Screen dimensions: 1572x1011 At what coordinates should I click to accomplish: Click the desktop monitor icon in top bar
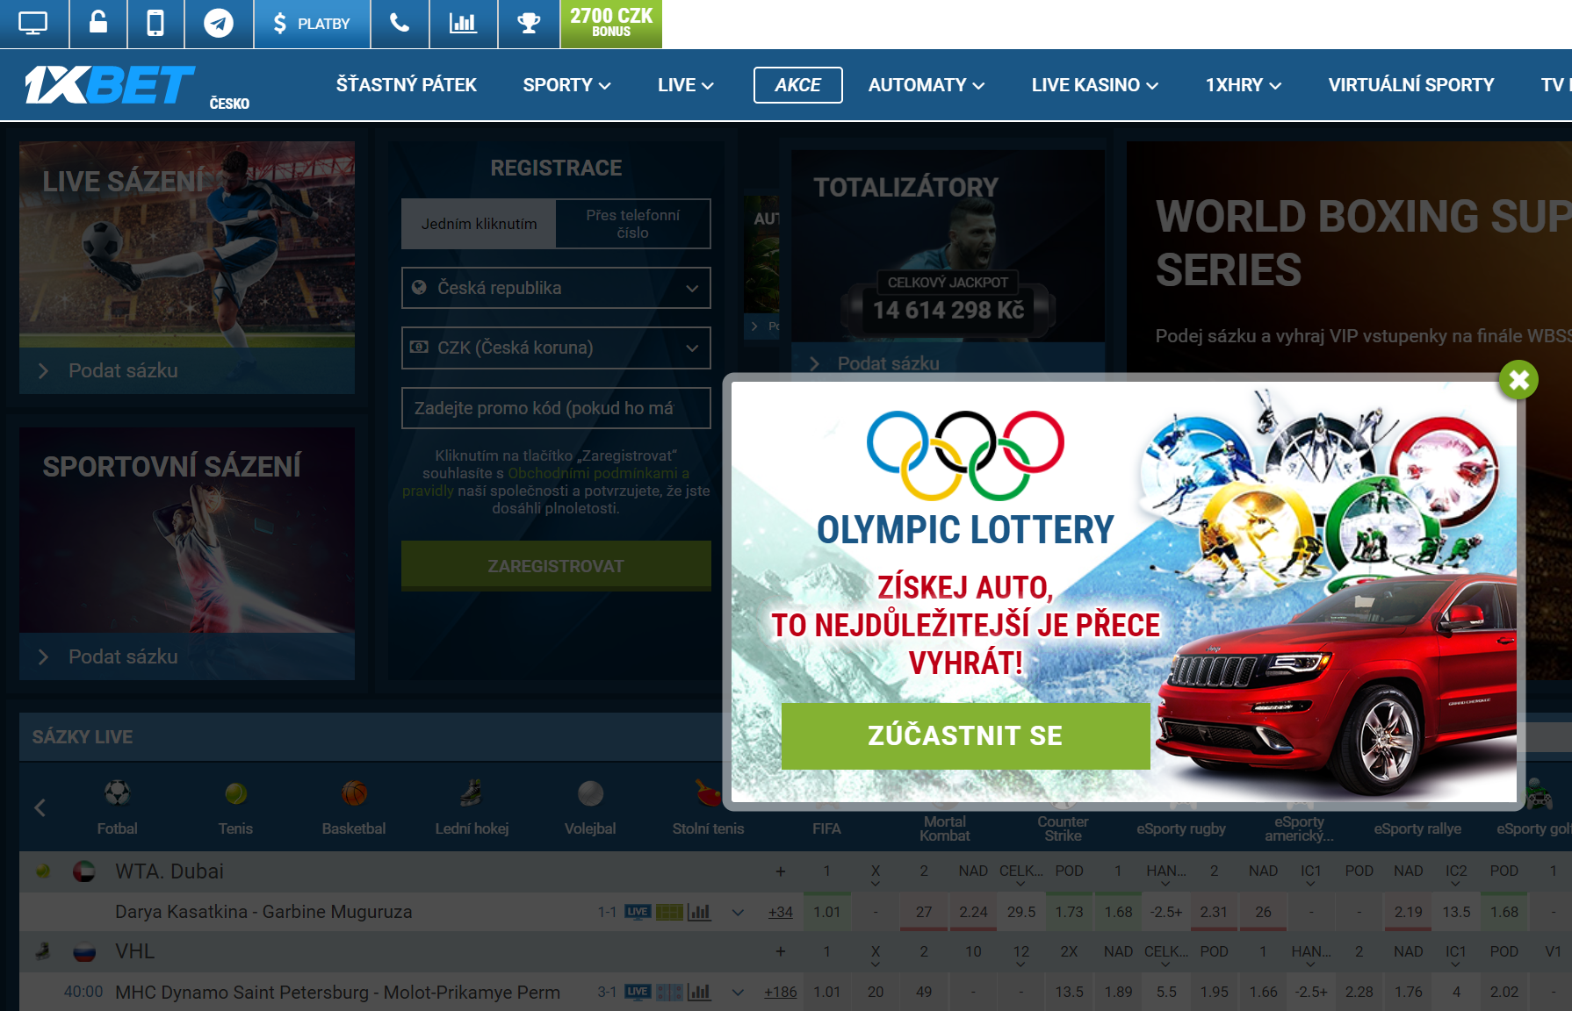(x=33, y=23)
